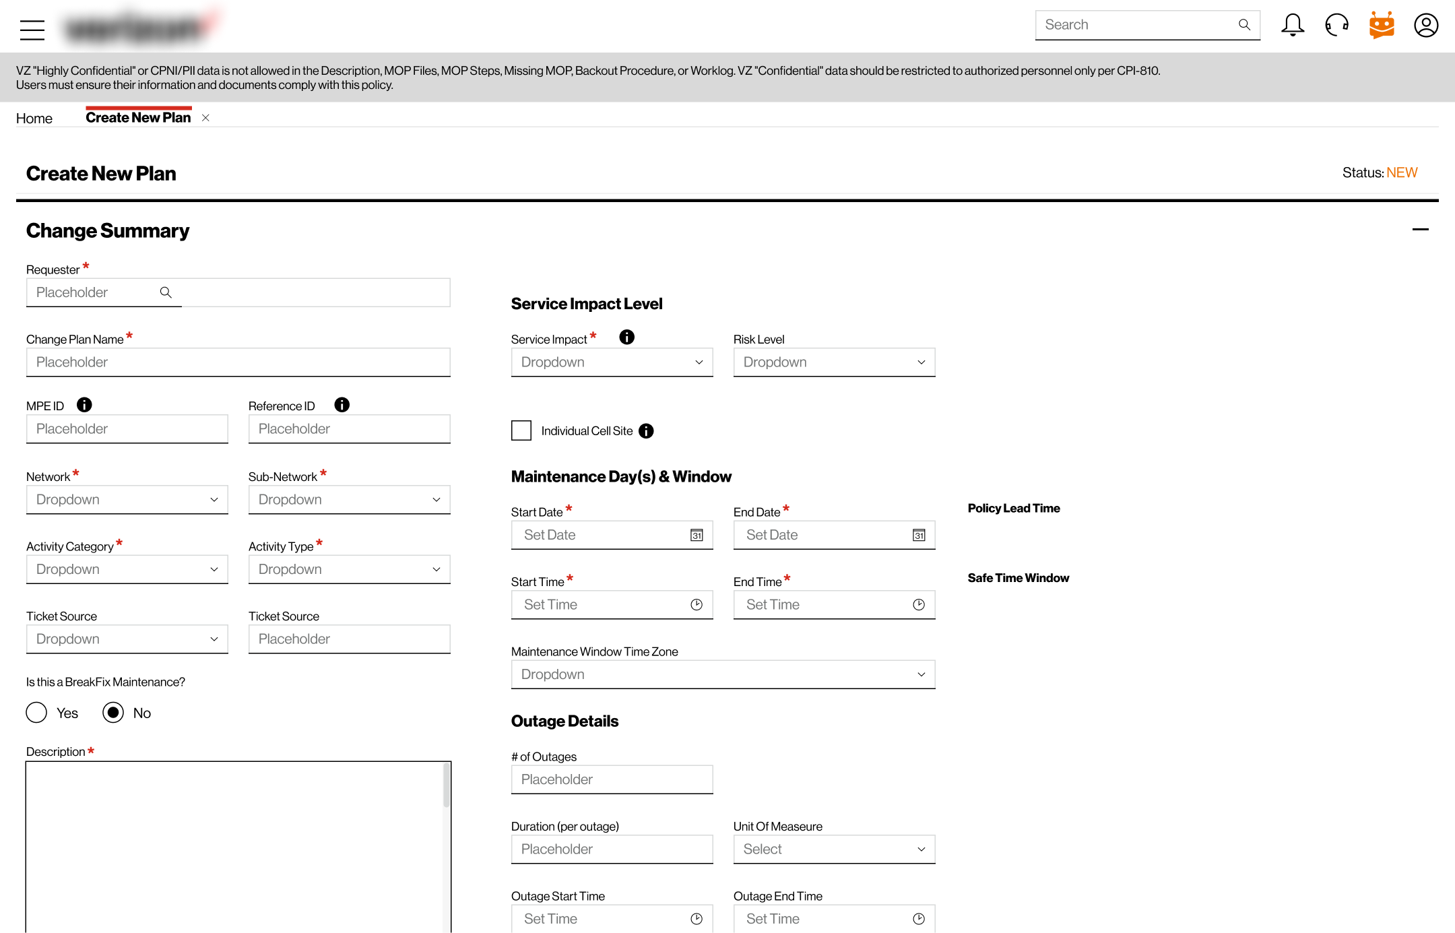Open the Activity Type dropdown
The width and height of the screenshot is (1455, 933).
point(350,570)
